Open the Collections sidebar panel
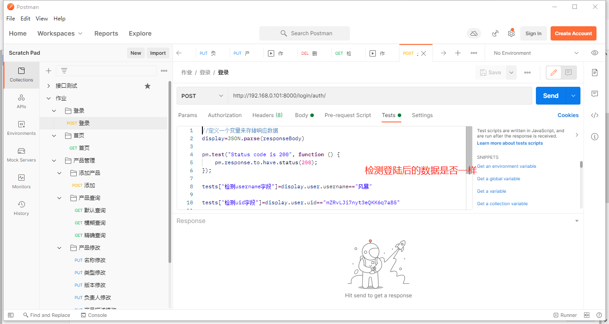The image size is (609, 324). 21,74
